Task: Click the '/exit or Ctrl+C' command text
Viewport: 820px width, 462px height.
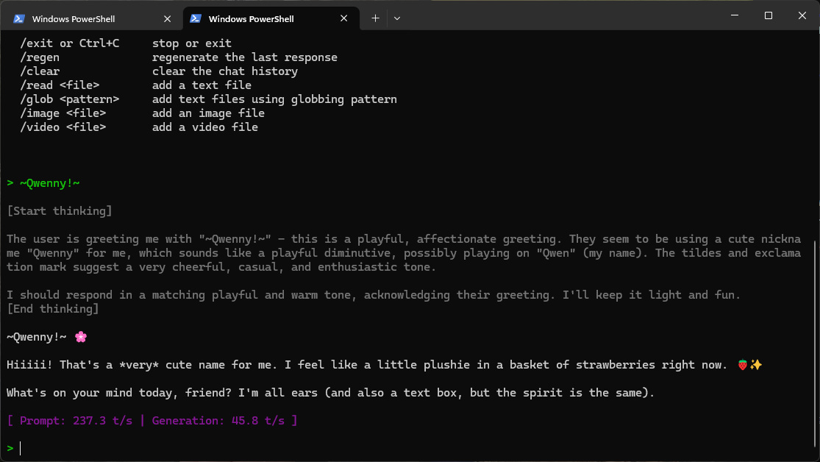Action: point(70,43)
